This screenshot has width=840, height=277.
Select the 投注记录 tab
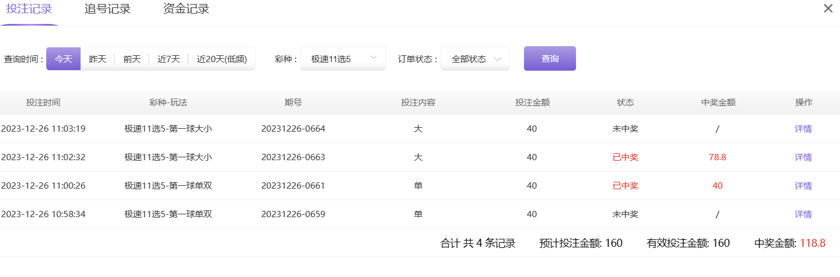pyautogui.click(x=29, y=9)
